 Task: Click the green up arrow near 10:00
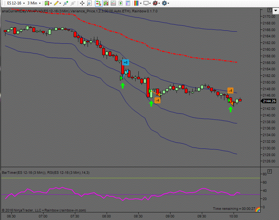point(231,109)
